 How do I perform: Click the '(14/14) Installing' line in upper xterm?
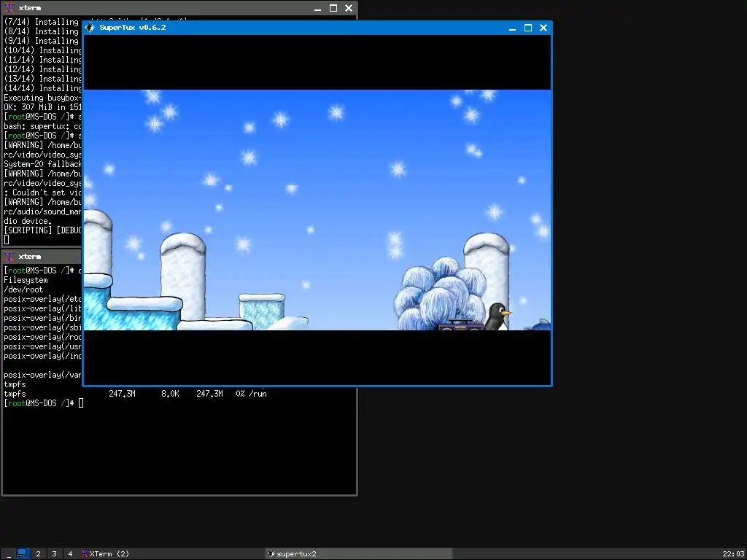coord(43,88)
